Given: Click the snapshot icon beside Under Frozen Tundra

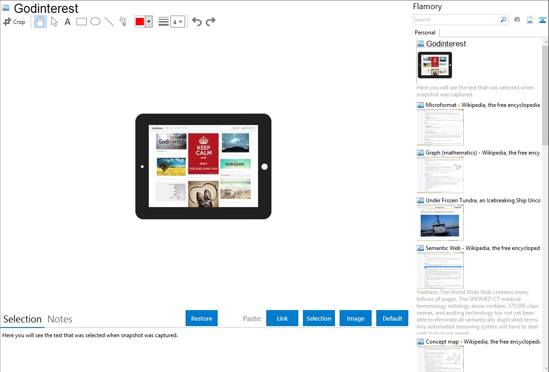Looking at the screenshot, I should coord(421,200).
